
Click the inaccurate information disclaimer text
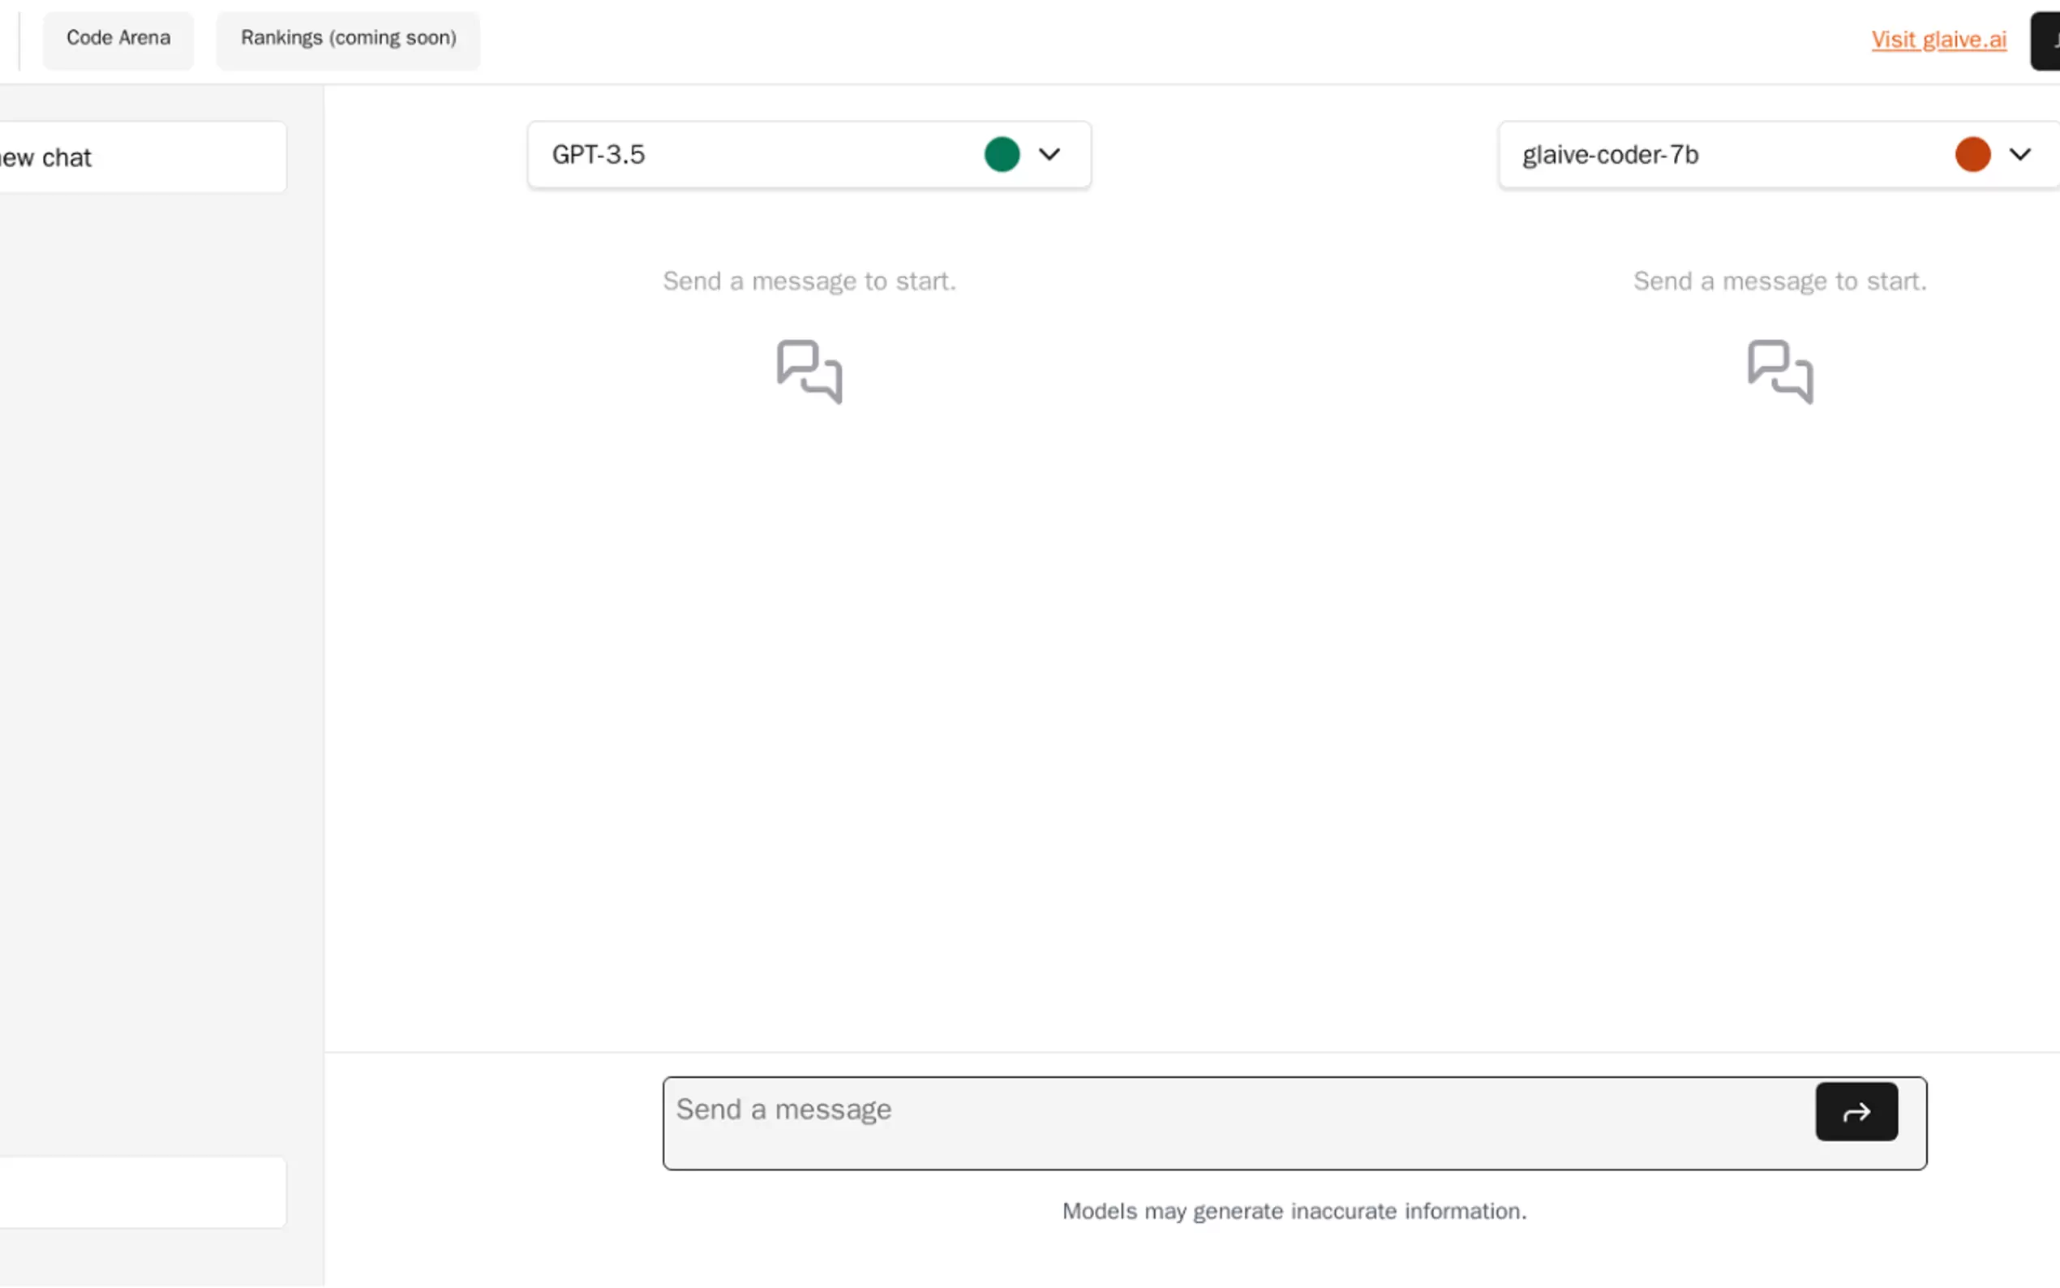point(1294,1210)
